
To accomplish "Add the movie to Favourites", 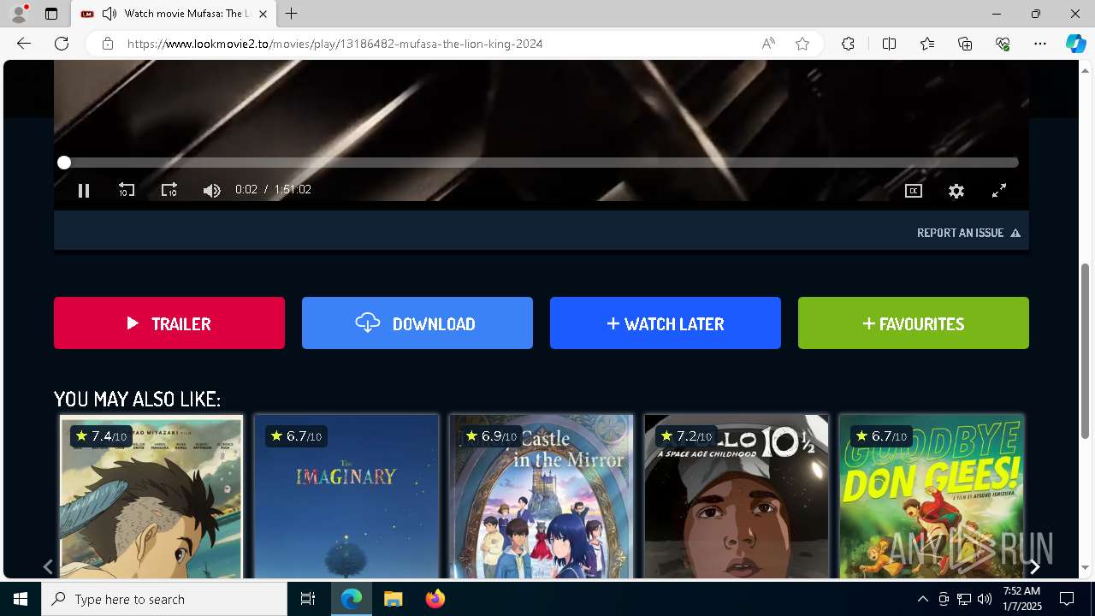I will [x=914, y=323].
